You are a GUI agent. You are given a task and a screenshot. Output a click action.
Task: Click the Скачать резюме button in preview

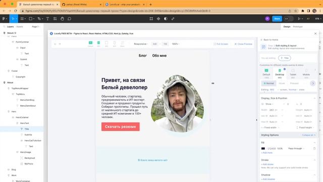click(x=120, y=127)
